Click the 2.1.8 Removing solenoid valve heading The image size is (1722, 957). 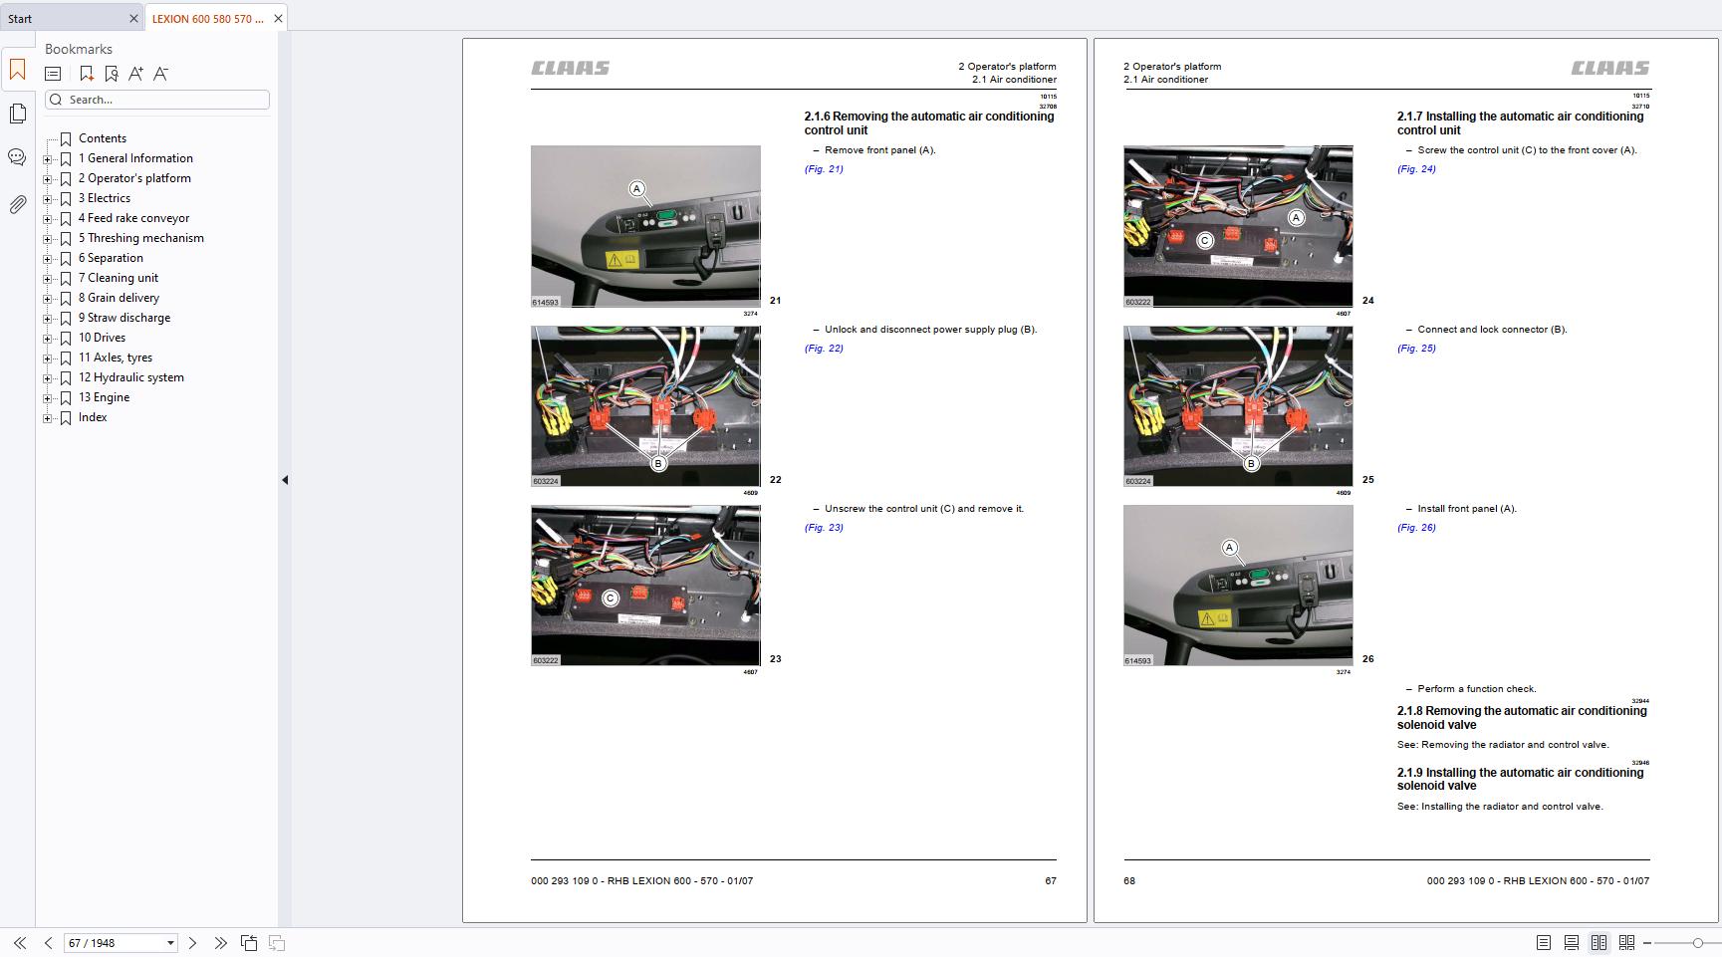[1522, 718]
